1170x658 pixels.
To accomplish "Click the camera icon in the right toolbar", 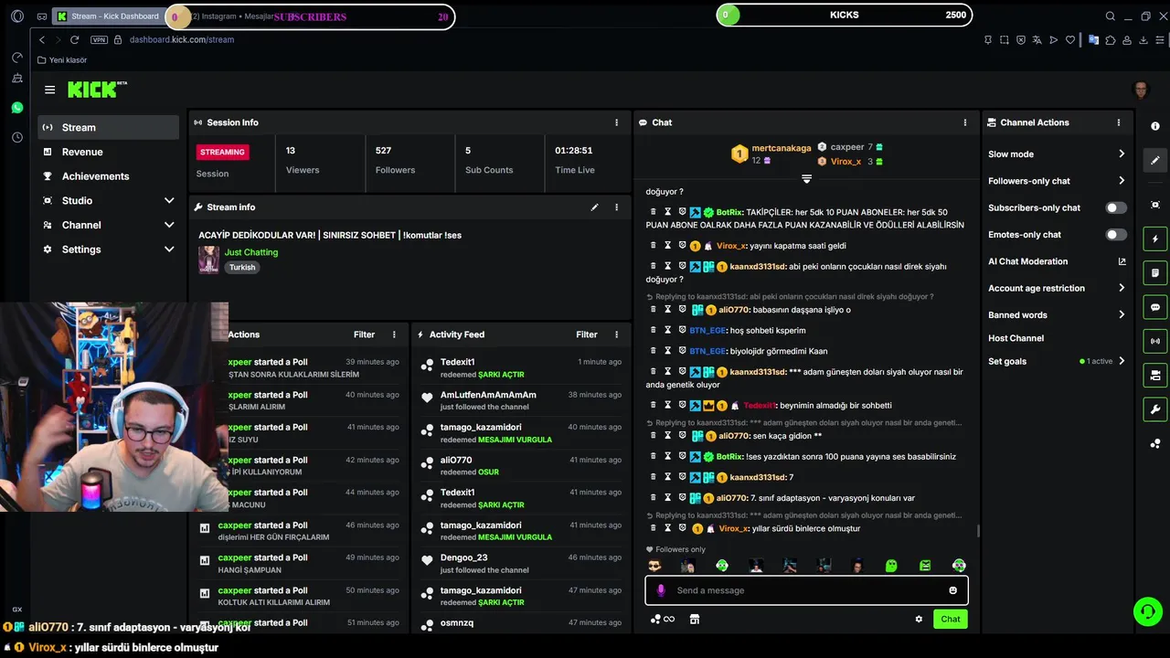I will (1155, 376).
